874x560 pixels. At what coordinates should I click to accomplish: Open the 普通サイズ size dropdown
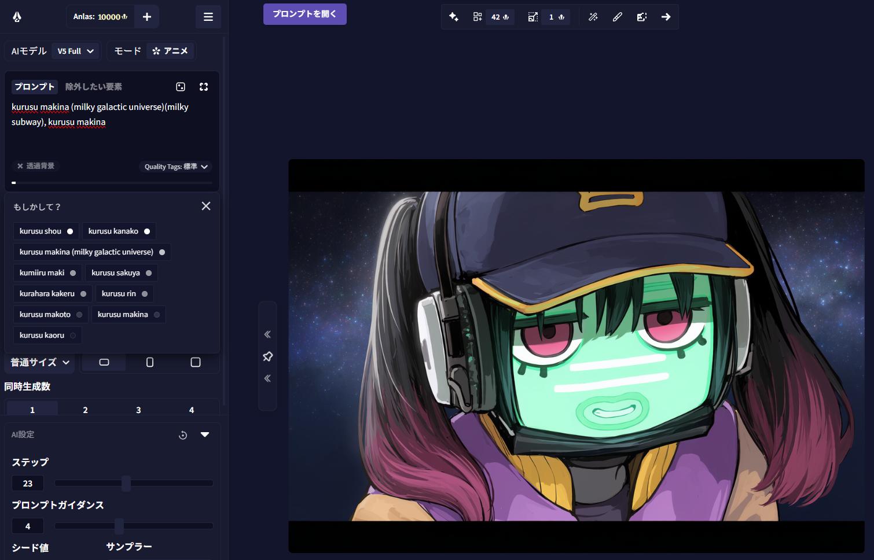point(40,362)
